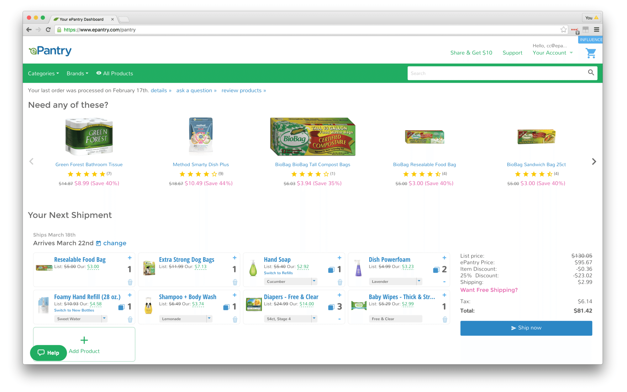Click stacked-squares icon beside Hand Soap quantity
627x392 pixels.
(x=331, y=270)
